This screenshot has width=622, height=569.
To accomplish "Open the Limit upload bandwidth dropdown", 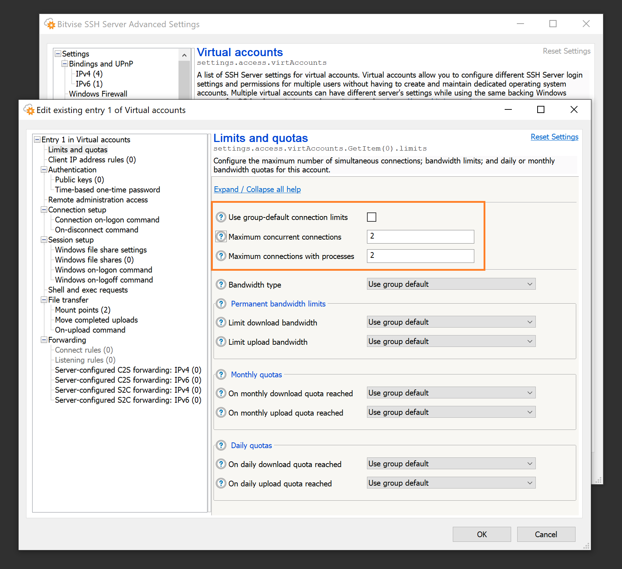I will [x=451, y=342].
